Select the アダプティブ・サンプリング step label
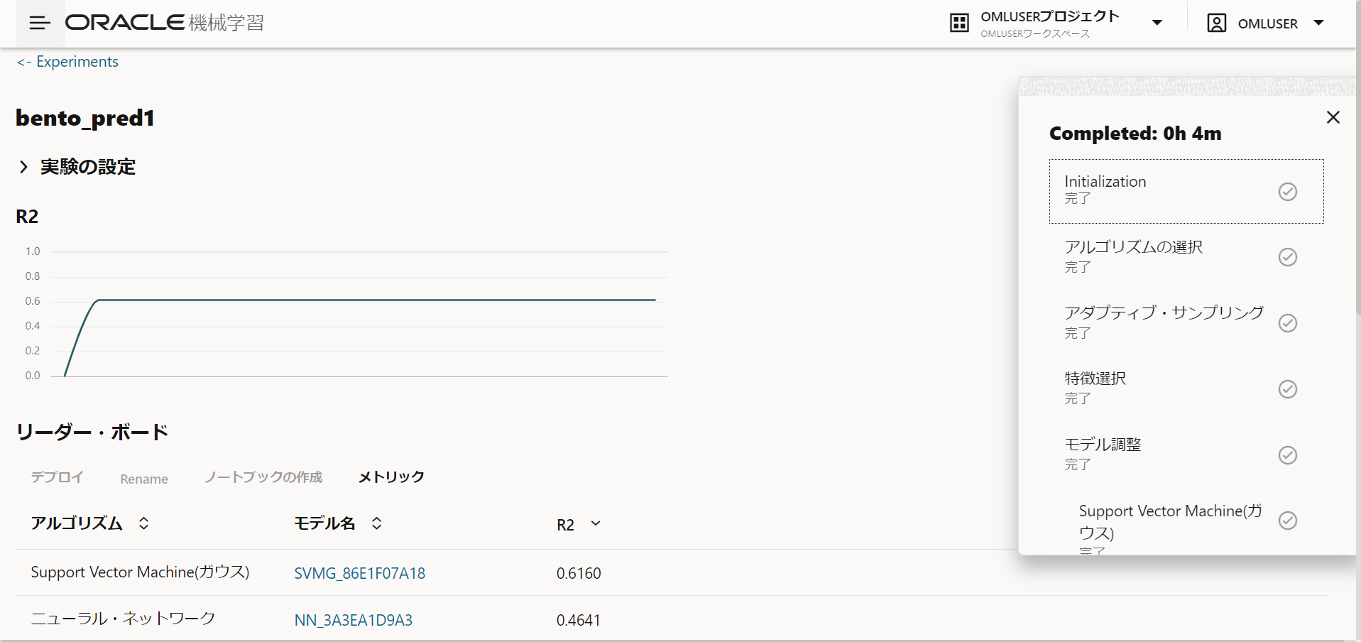Screen dimensions: 1361x642 tap(1164, 312)
